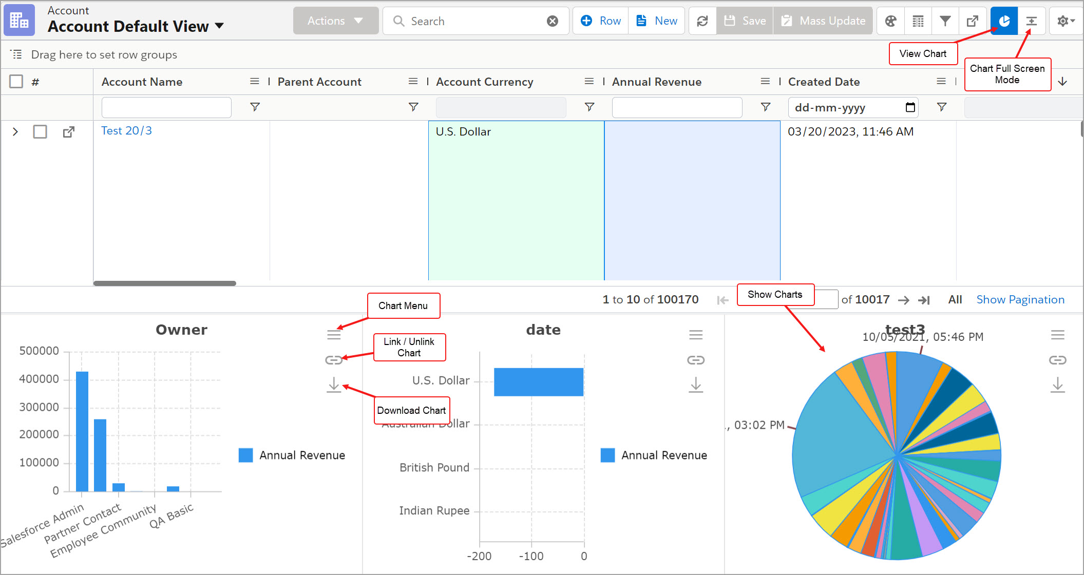The width and height of the screenshot is (1084, 575).
Task: Open Account Default View dropdown
Action: coord(219,26)
